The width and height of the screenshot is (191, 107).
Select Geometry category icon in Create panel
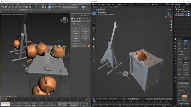tap(72, 18)
